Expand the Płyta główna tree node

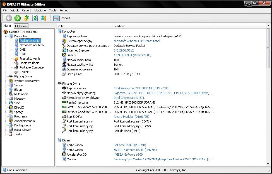[5, 76]
